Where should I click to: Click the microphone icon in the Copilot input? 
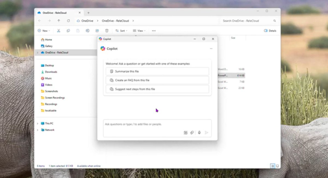click(199, 133)
